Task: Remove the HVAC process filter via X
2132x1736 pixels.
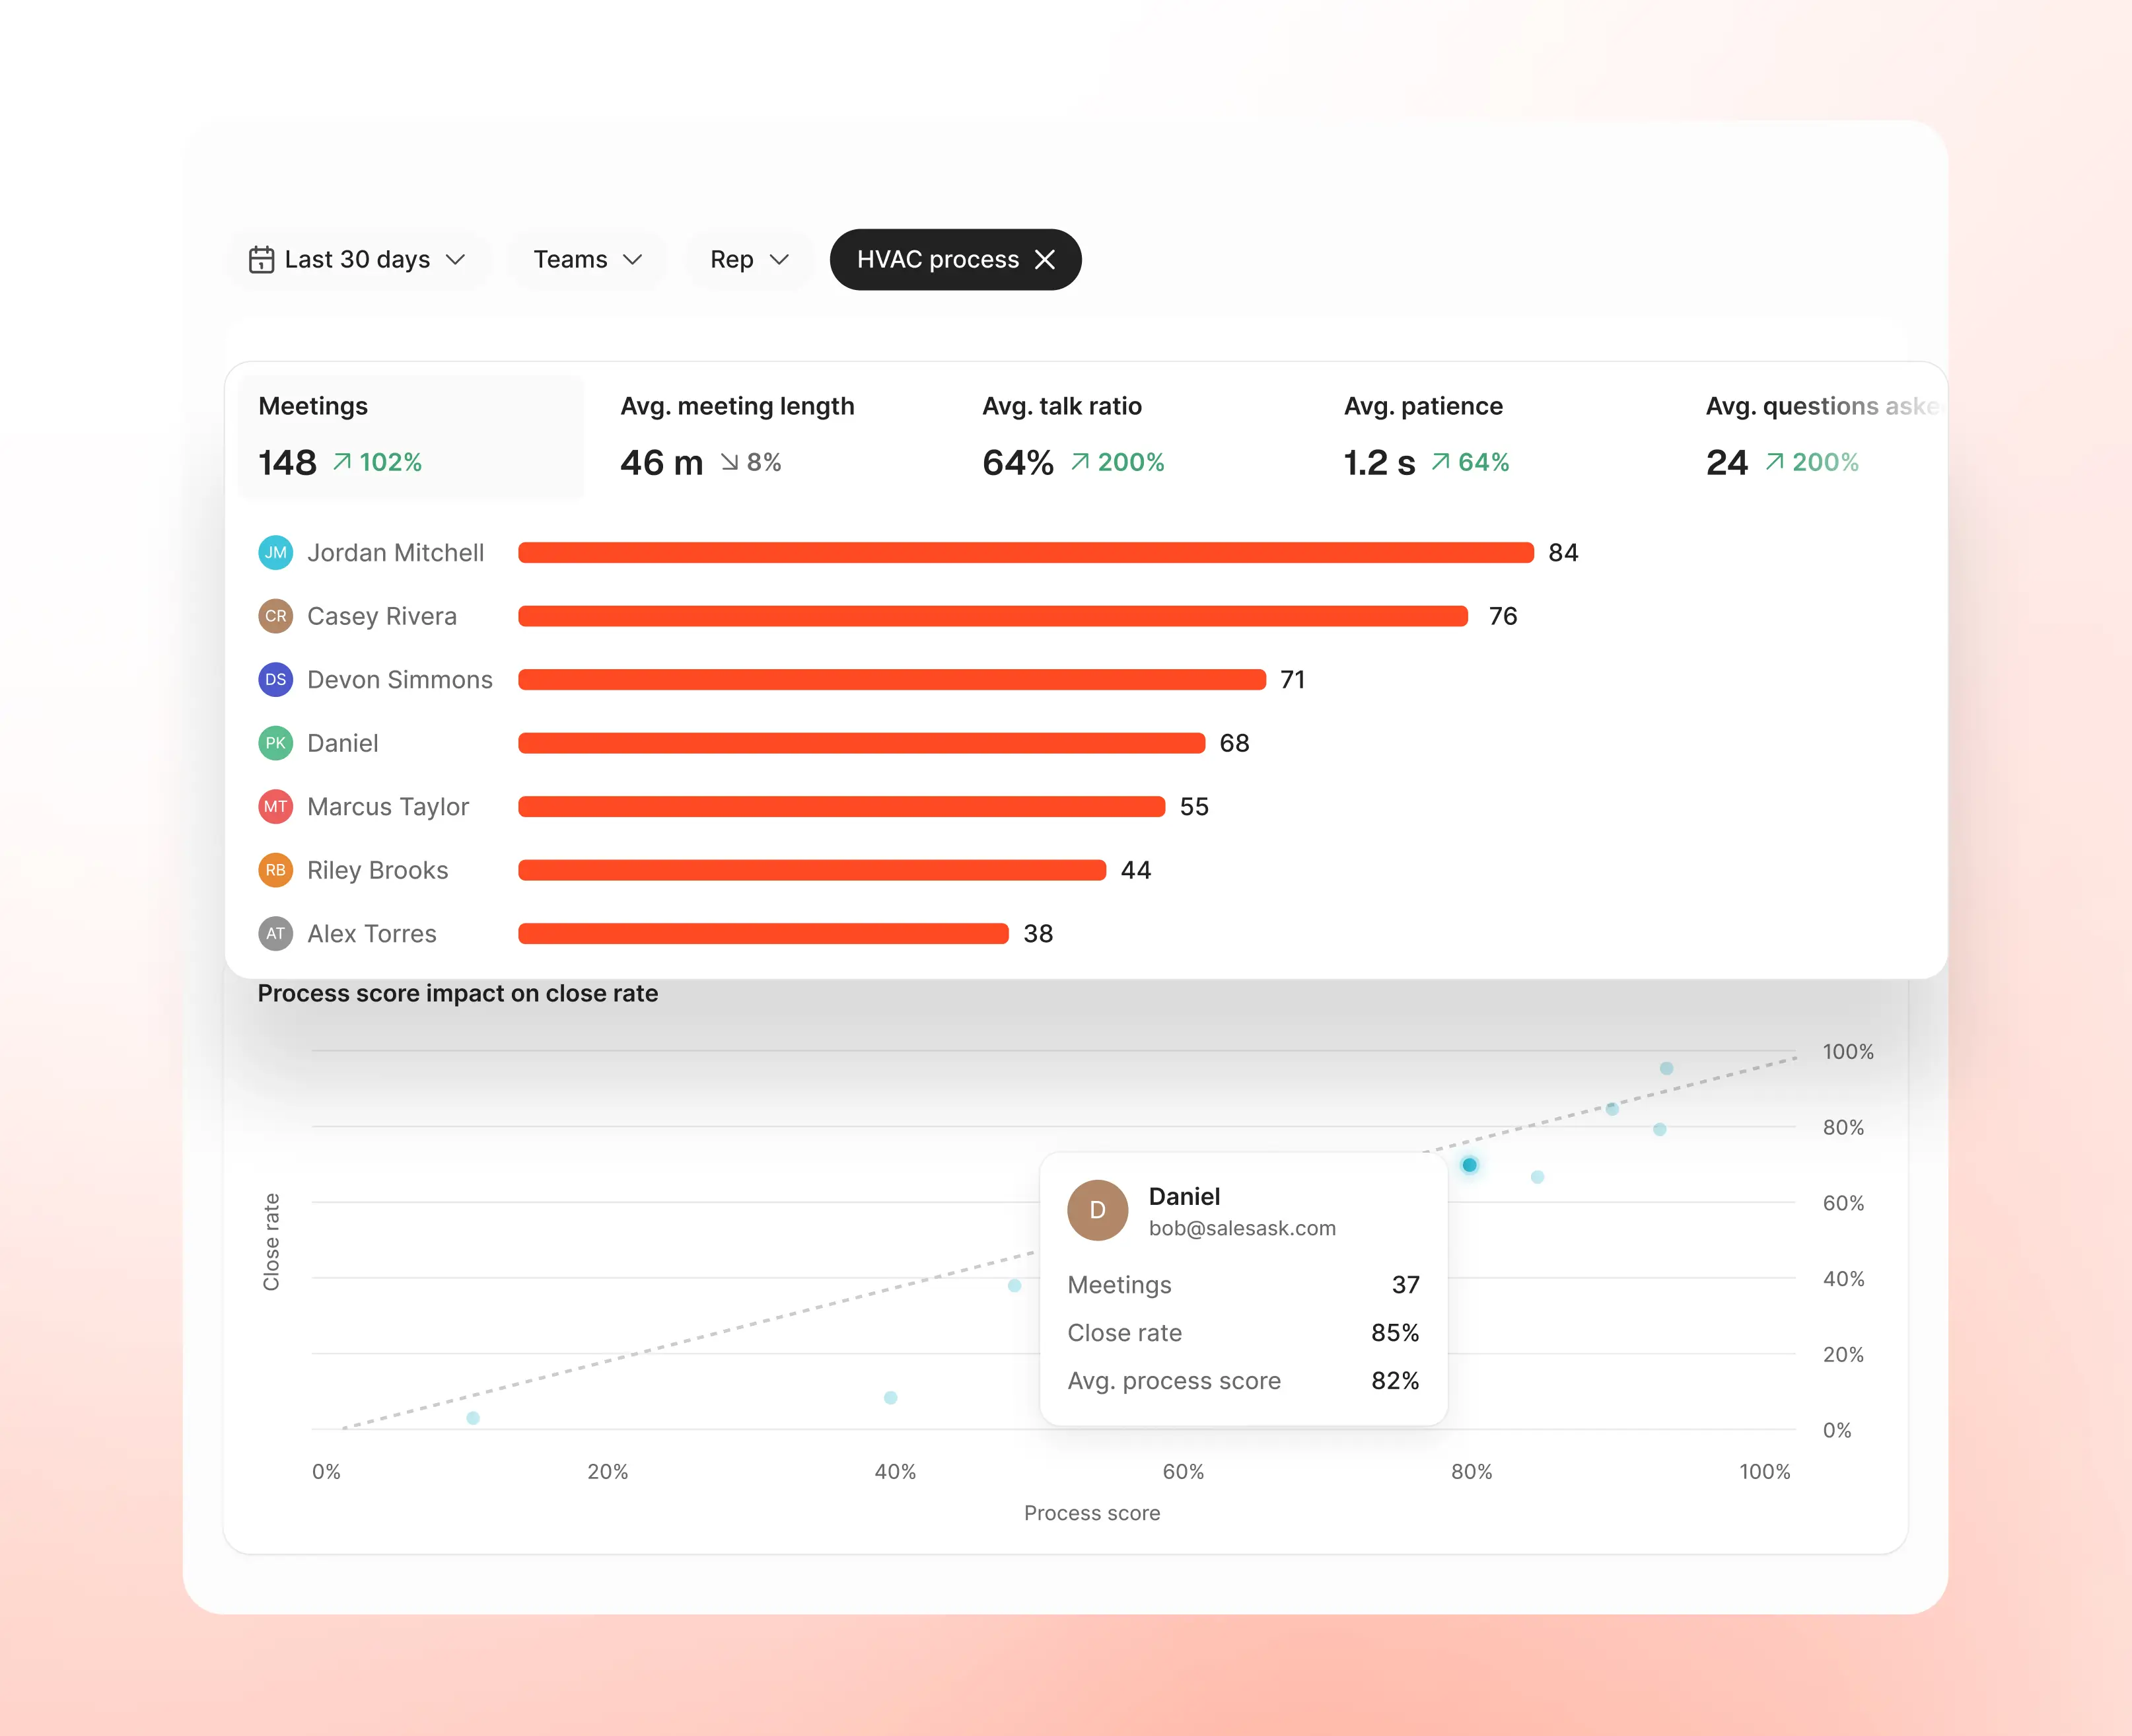Action: (x=1045, y=260)
